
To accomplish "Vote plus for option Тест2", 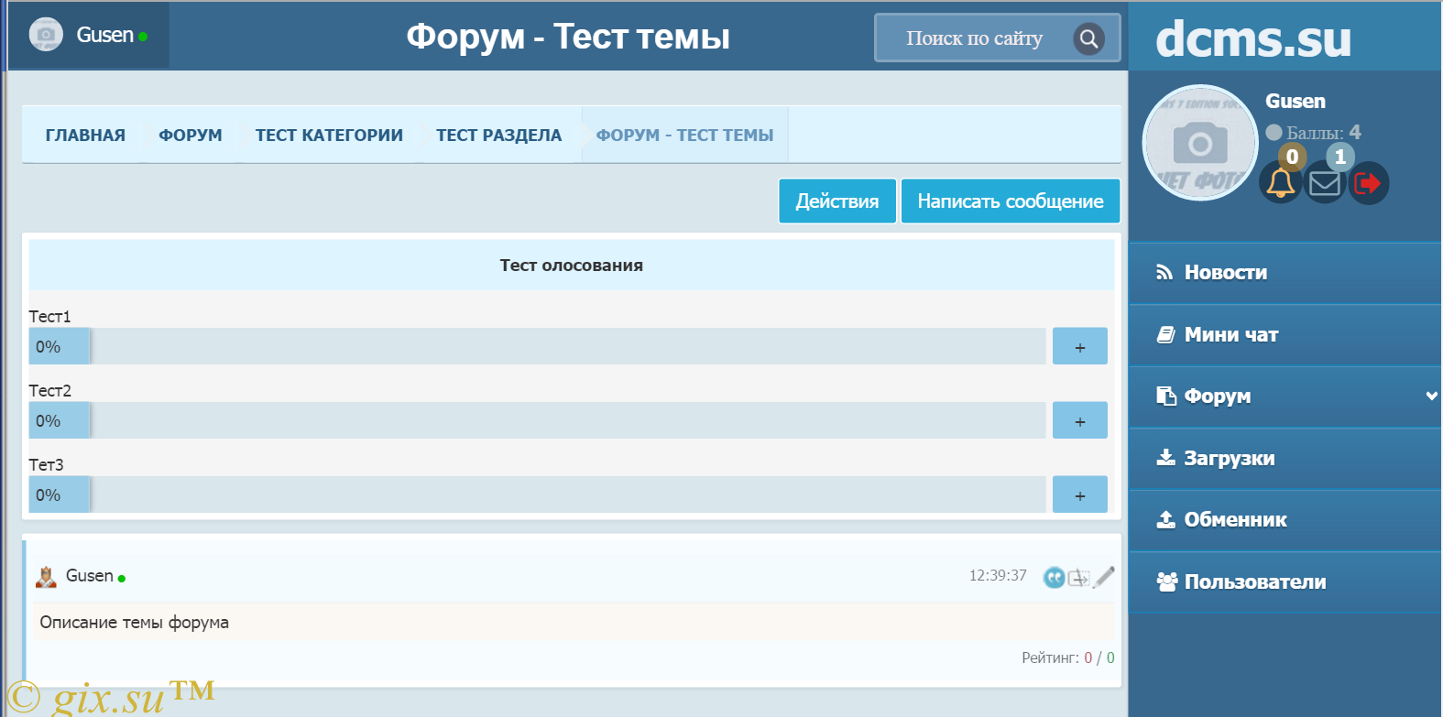I will point(1080,420).
